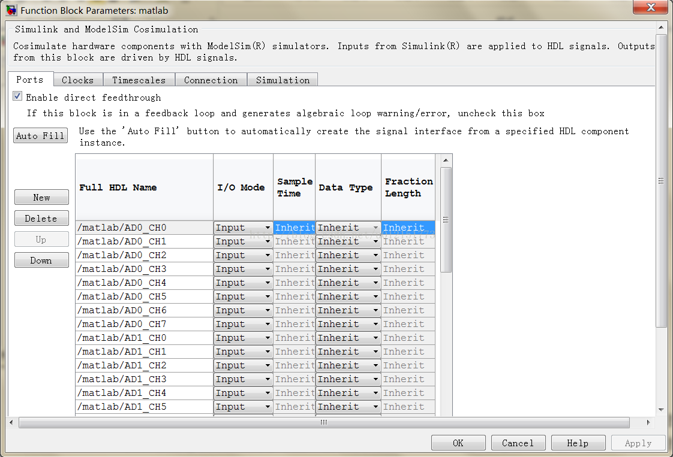Select the Ports tab
The width and height of the screenshot is (673, 457).
(30, 79)
